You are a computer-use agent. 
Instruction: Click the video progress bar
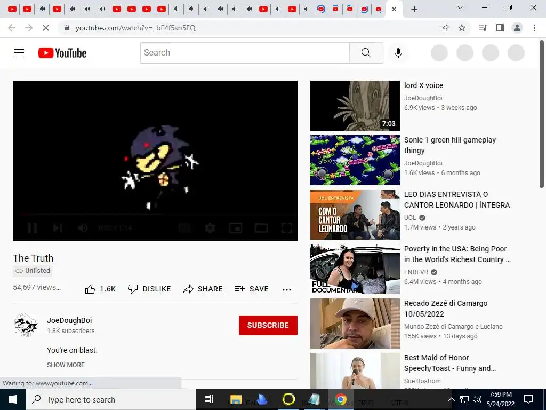(x=155, y=214)
